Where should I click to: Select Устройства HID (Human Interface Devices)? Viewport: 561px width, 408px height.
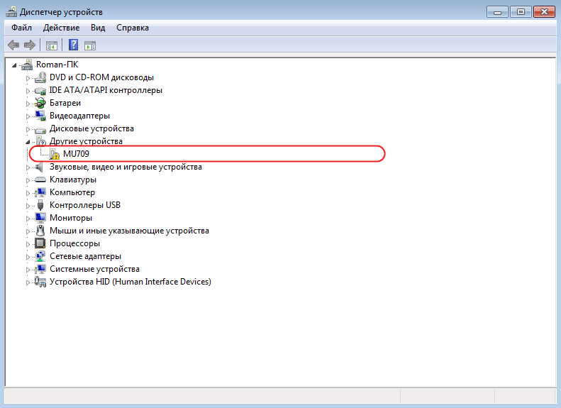coord(130,282)
